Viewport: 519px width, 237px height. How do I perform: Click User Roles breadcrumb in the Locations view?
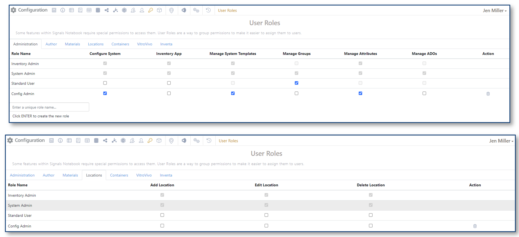[x=228, y=141]
